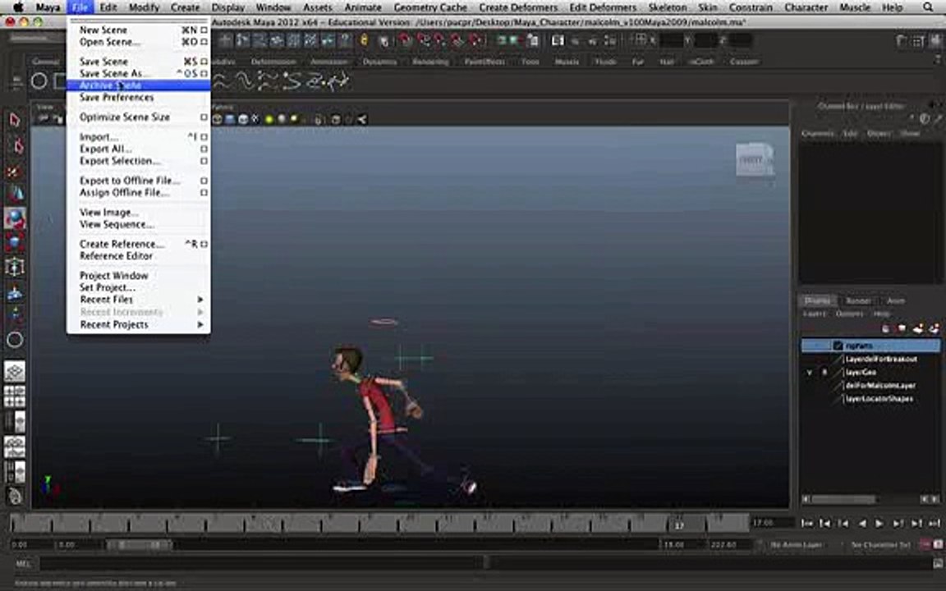Play animation backwards
The image size is (946, 591).
(x=862, y=524)
